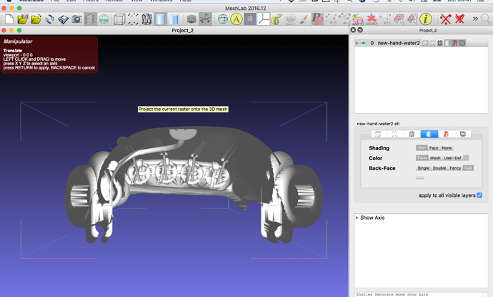
Task: Open the measuring tape tool
Action: [277, 19]
